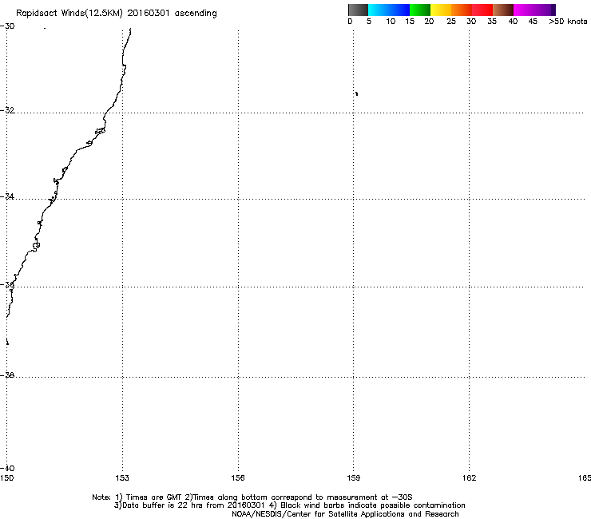
Task: Click the 162 longitude axis label
Action: [469, 478]
